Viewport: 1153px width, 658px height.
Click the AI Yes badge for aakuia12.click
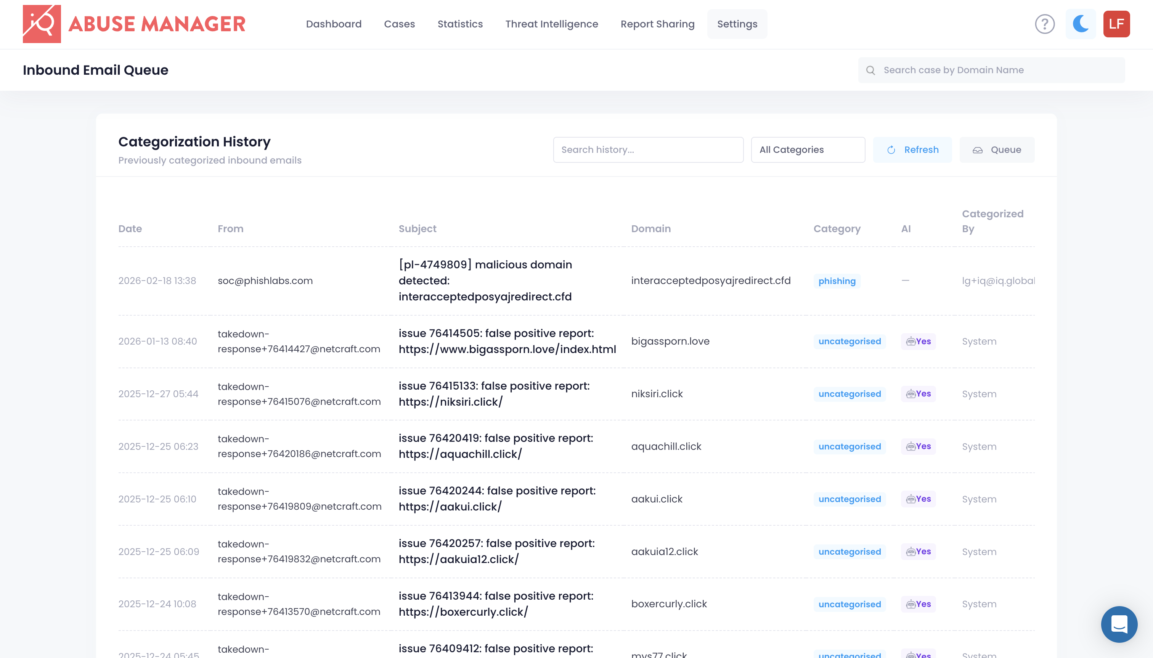coord(918,551)
